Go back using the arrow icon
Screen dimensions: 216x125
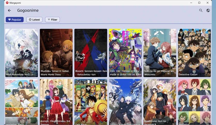coord(9,11)
